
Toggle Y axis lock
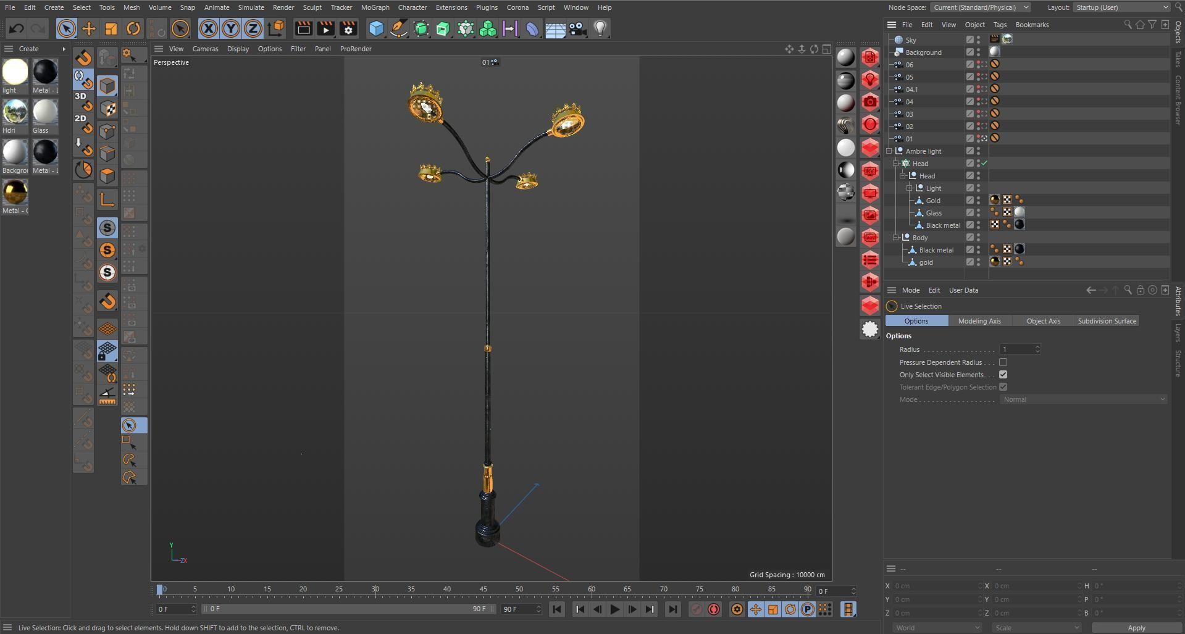pyautogui.click(x=231, y=28)
